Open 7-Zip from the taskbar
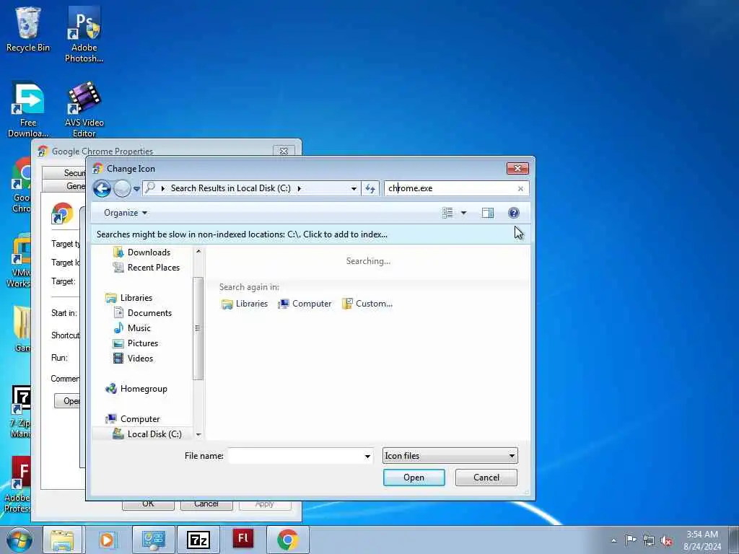Image resolution: width=739 pixels, height=554 pixels. [x=198, y=540]
